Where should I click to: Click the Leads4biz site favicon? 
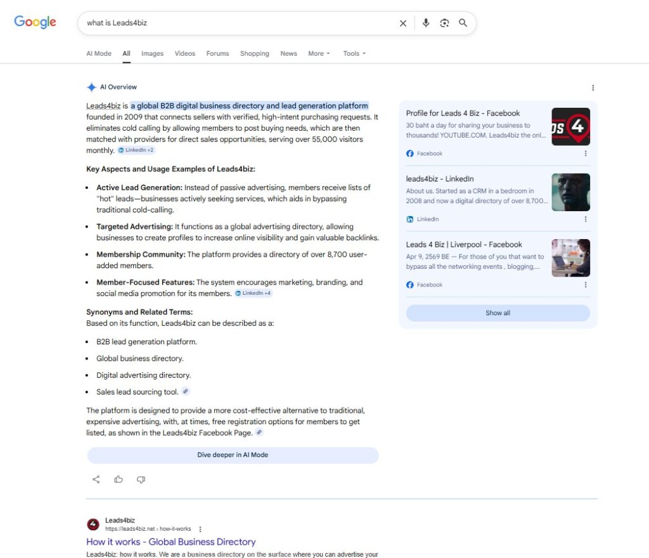[93, 524]
